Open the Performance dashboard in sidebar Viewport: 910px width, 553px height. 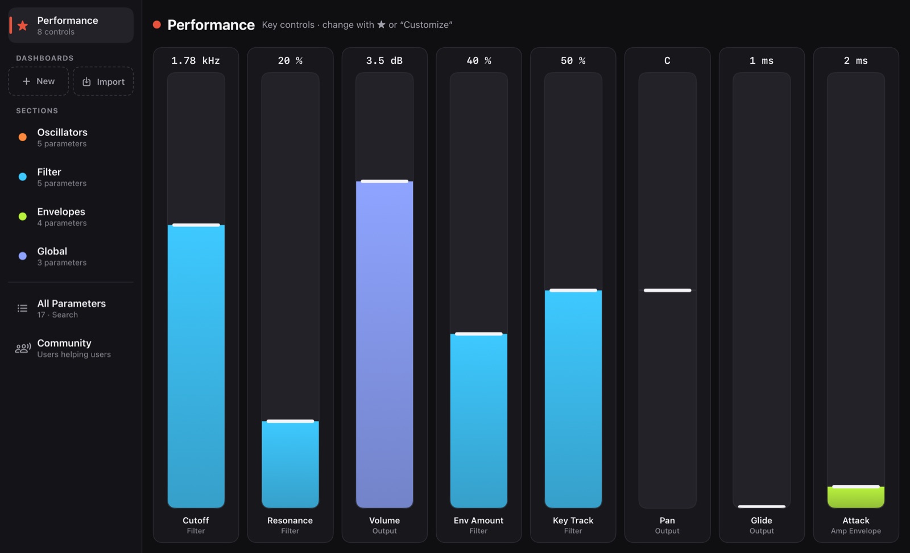[x=71, y=26]
